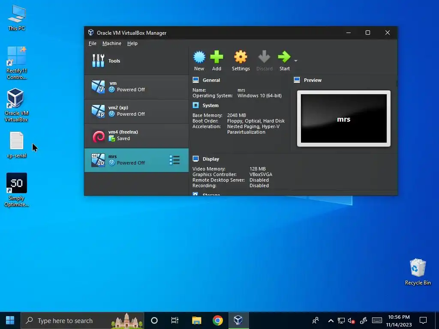439x329 pixels.
Task: Open the Help menu
Action: (132, 43)
